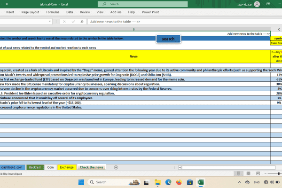Open the Power Pivot tab

click(150, 12)
